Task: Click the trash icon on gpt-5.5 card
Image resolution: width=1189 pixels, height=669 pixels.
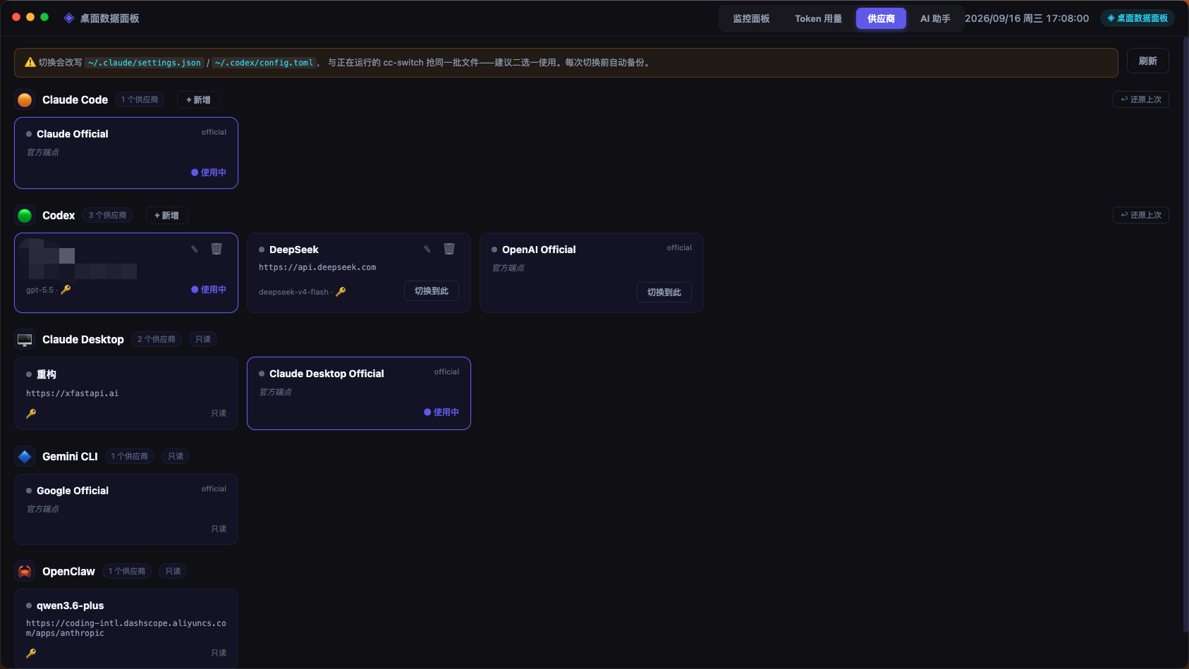Action: pos(217,249)
